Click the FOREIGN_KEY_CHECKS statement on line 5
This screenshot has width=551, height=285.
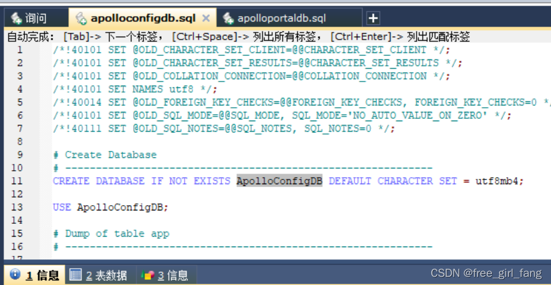302,103
